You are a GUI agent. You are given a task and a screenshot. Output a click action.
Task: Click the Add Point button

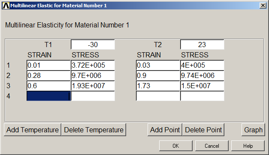click(165, 130)
